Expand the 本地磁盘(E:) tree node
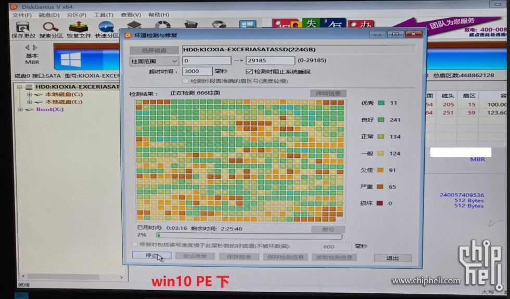This screenshot has width=510, height=299. tap(29, 102)
